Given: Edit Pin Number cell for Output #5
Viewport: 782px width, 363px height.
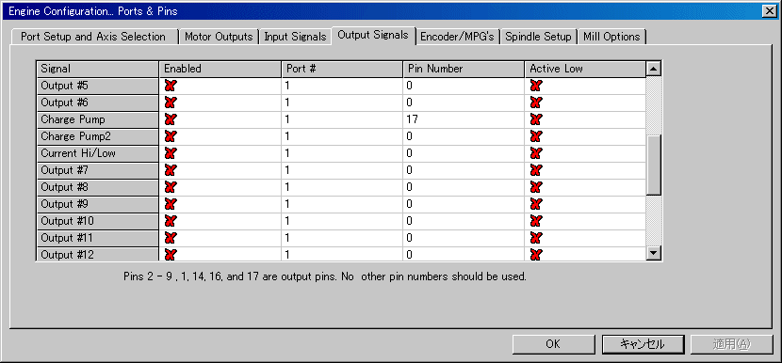Looking at the screenshot, I should (464, 86).
